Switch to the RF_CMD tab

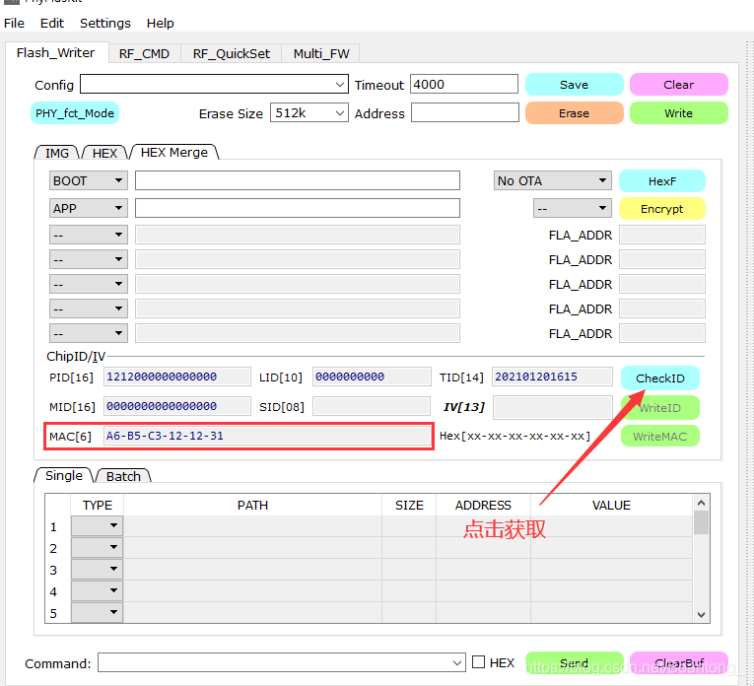pyautogui.click(x=144, y=53)
